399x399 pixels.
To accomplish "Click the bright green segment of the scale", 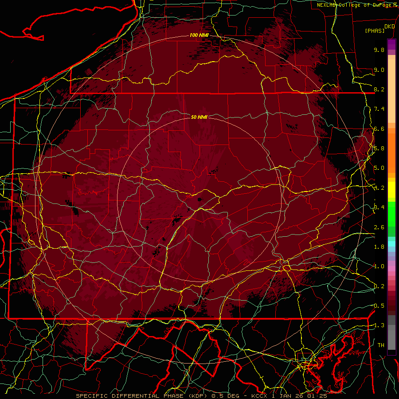I will click(391, 214).
